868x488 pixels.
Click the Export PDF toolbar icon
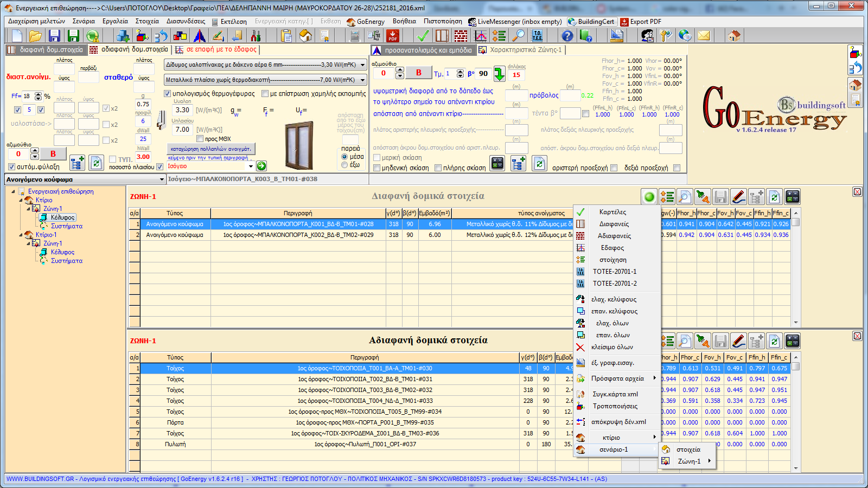pos(393,36)
